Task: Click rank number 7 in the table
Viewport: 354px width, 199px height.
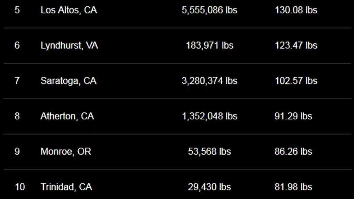Action: [17, 81]
